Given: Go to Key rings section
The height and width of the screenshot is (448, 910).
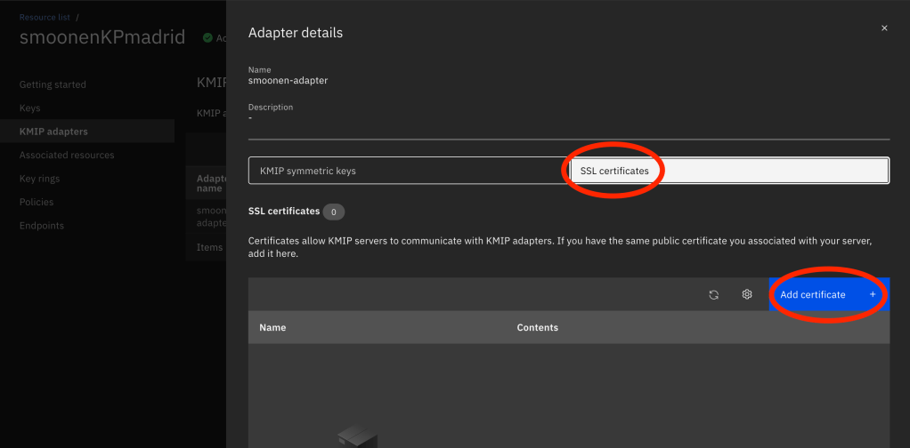Looking at the screenshot, I should (x=40, y=179).
